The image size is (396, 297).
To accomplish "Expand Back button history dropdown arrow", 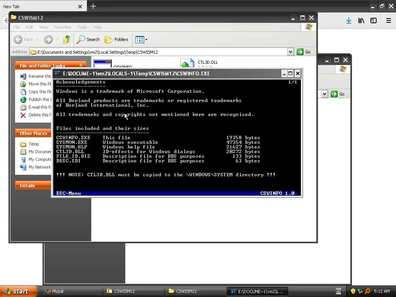I will [x=38, y=39].
